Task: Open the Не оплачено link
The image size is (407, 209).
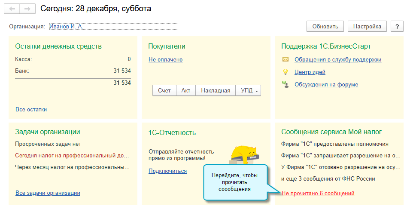Action: [165, 60]
